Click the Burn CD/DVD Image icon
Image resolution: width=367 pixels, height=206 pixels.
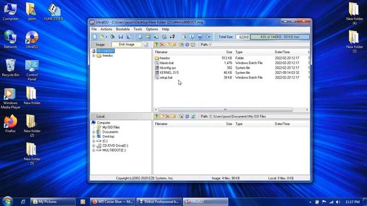165,37
